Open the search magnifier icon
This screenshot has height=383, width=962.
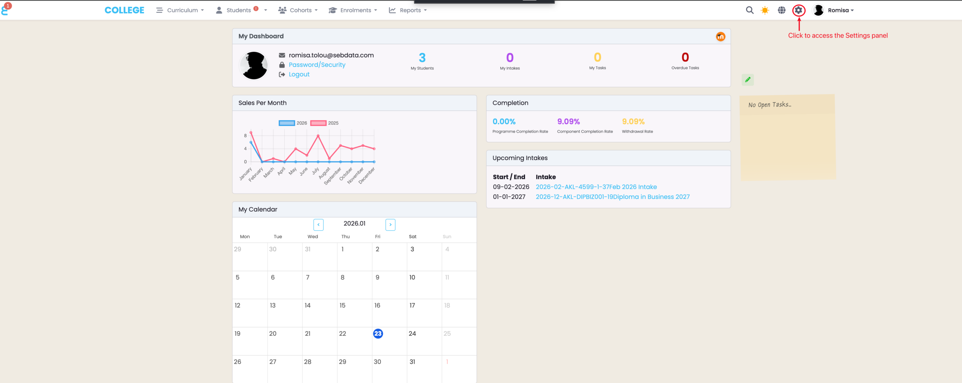749,10
